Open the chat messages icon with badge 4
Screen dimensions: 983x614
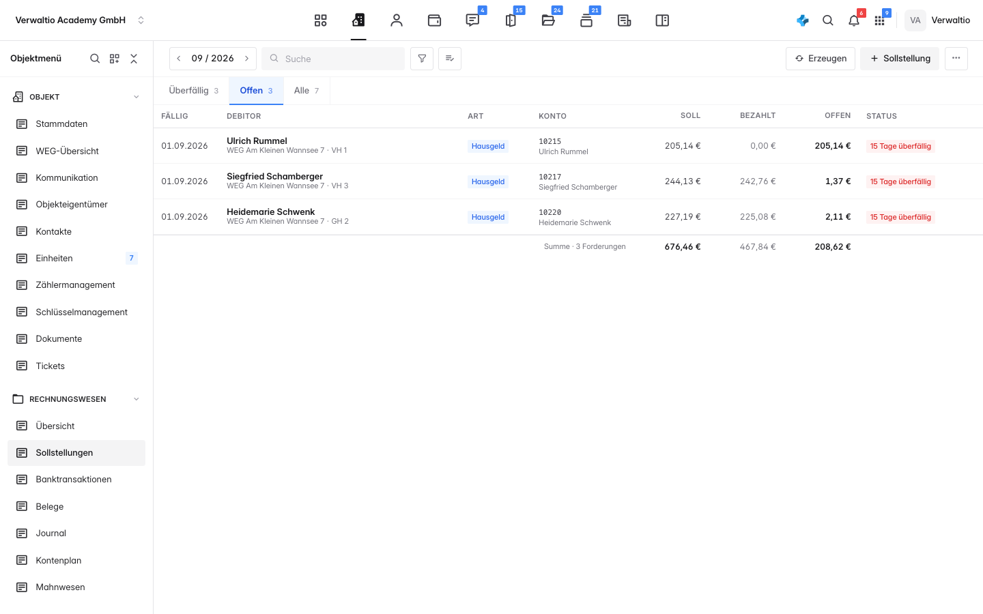(472, 20)
